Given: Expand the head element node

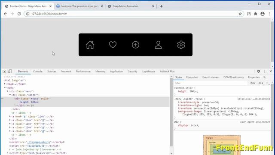Looking at the screenshot, I should (x=5, y=84).
